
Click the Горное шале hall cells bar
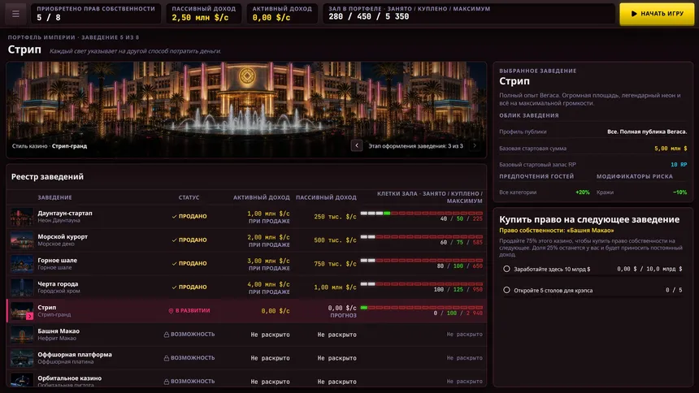click(421, 261)
